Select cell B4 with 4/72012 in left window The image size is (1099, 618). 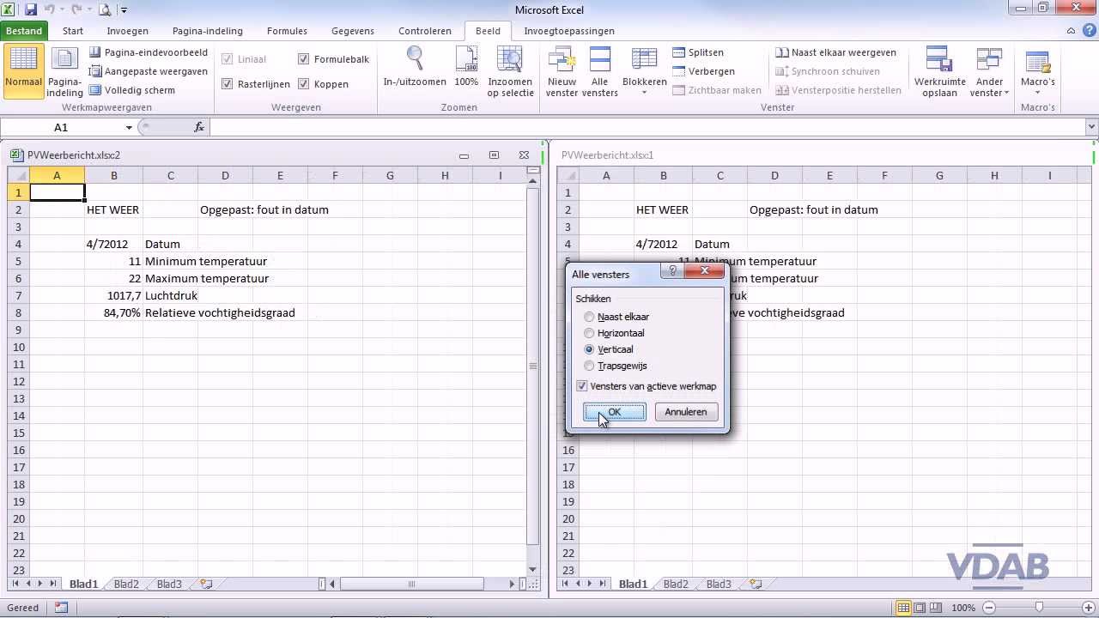pyautogui.click(x=113, y=244)
